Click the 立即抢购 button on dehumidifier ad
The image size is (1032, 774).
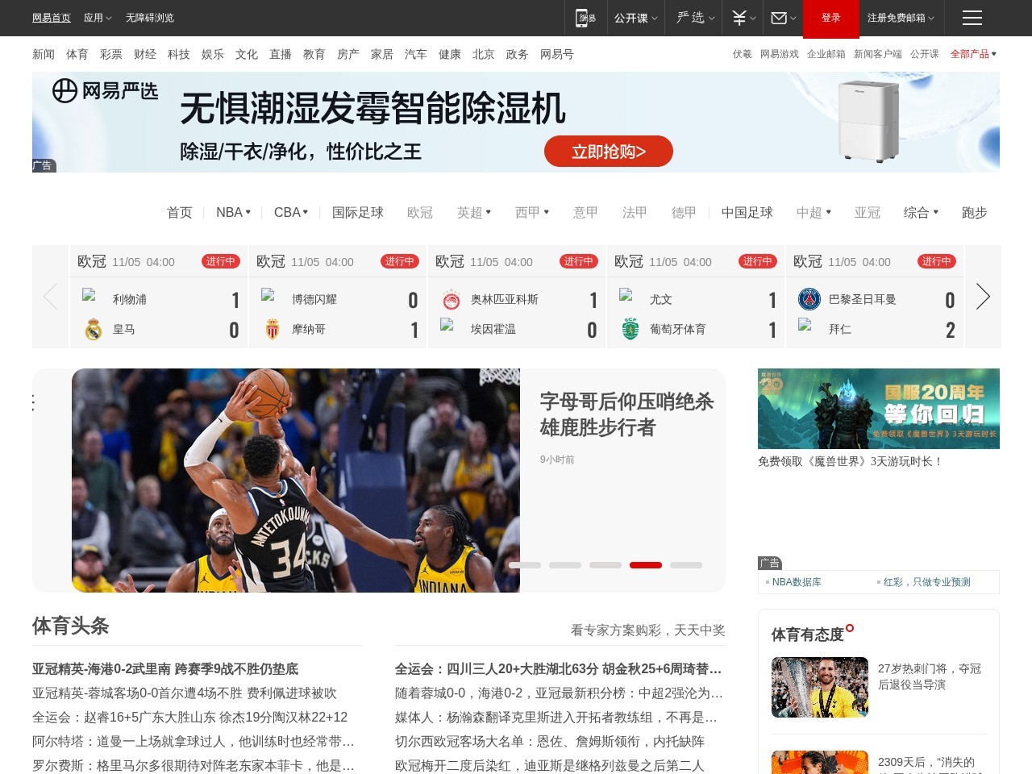pyautogui.click(x=609, y=151)
